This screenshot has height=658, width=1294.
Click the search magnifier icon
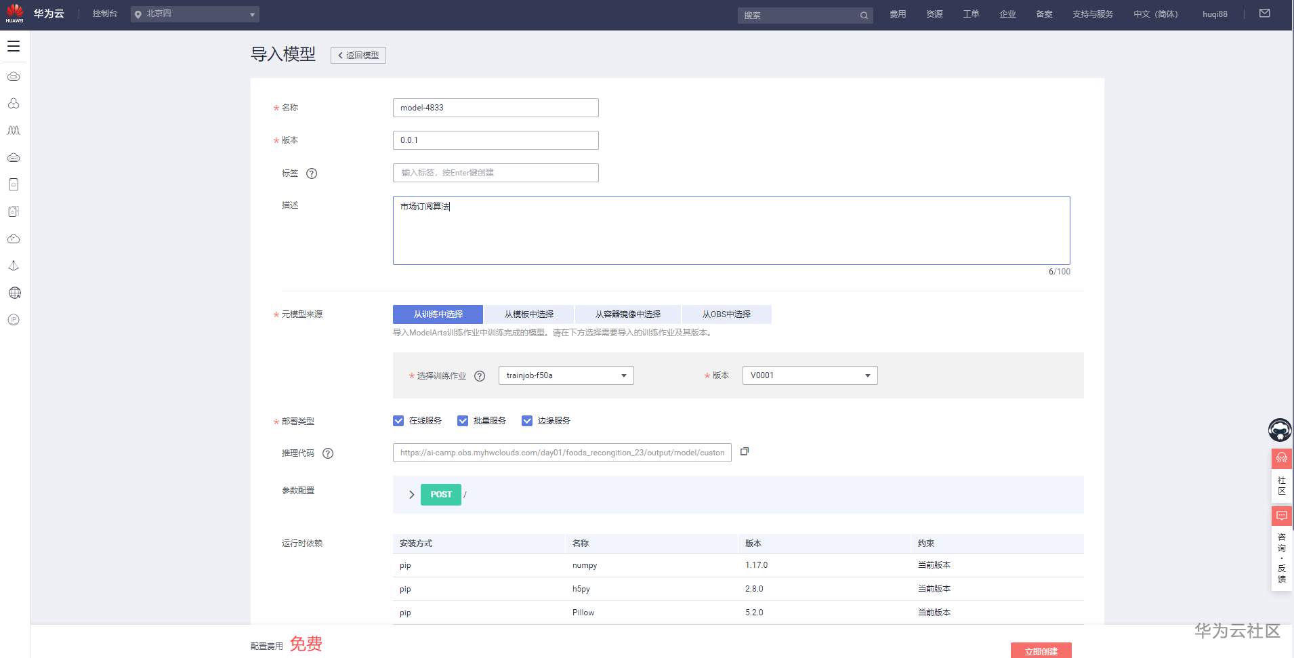pos(864,15)
